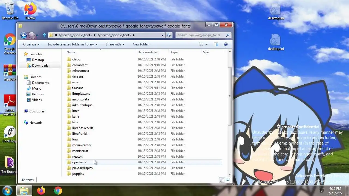The image size is (349, 196).
Task: Select the merriweather folder
Action: click(x=82, y=145)
